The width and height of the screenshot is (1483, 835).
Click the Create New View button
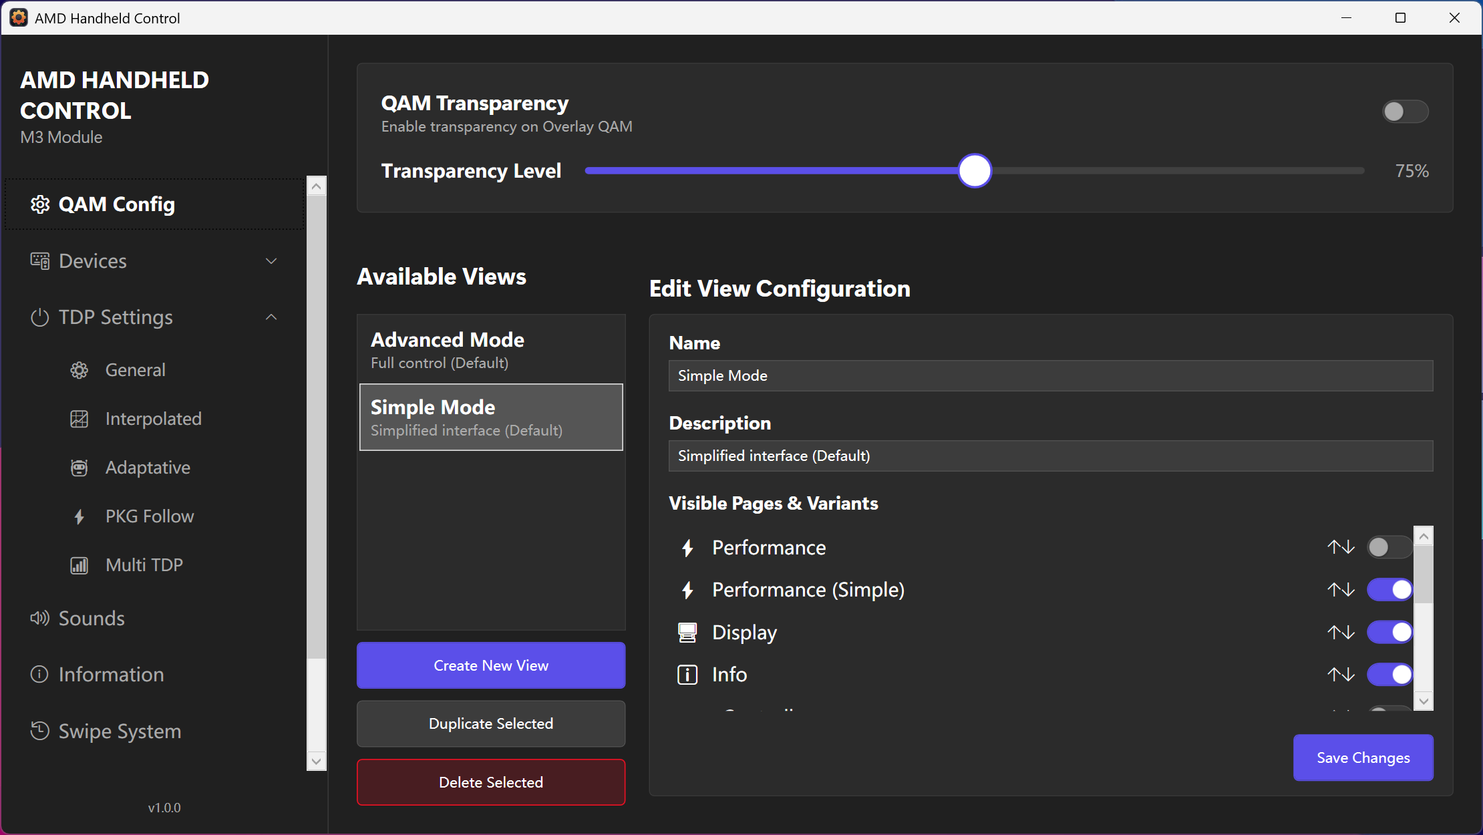491,665
